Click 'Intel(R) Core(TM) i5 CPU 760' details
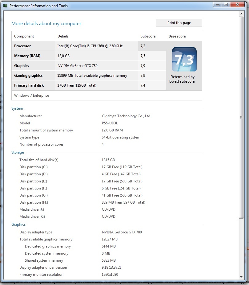Viewport: 249px width, 285px height. pos(90,46)
